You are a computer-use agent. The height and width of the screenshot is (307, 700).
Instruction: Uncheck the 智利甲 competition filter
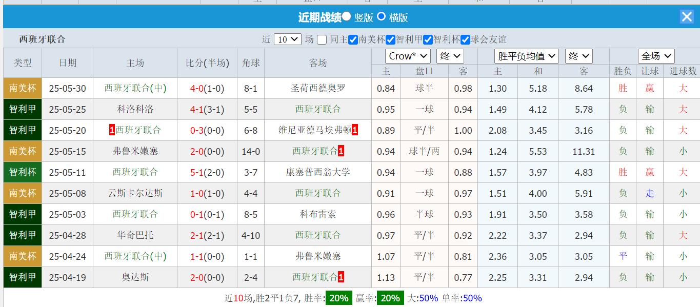390,39
